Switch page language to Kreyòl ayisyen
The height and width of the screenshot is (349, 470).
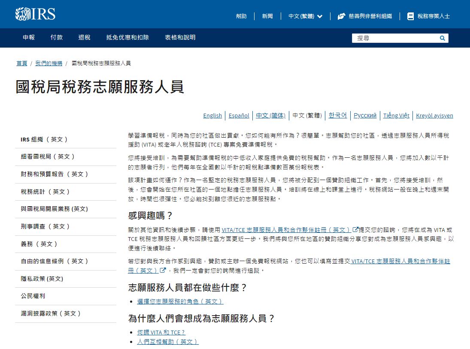pyautogui.click(x=435, y=115)
